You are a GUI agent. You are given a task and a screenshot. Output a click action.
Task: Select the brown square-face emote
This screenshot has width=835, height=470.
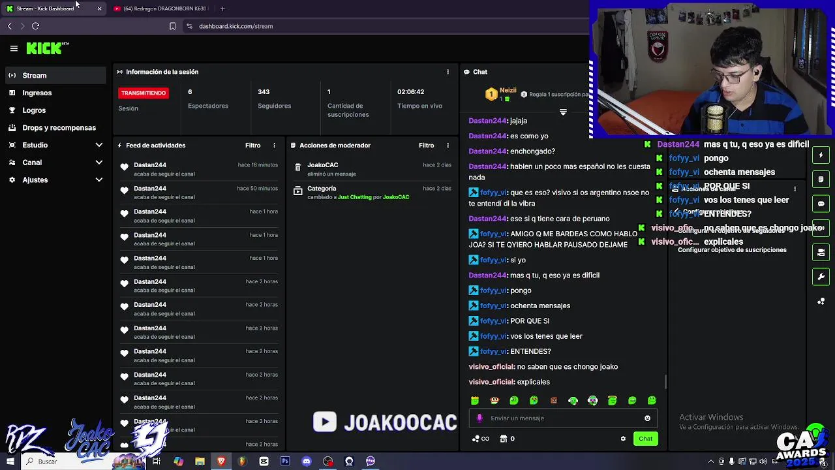coord(554,400)
